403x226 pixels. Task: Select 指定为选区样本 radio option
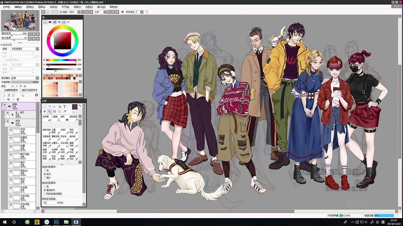[20, 90]
